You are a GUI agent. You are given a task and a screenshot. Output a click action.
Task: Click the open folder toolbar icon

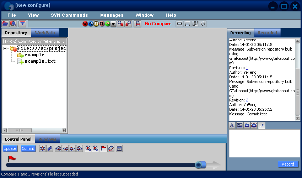pyautogui.click(x=5, y=24)
